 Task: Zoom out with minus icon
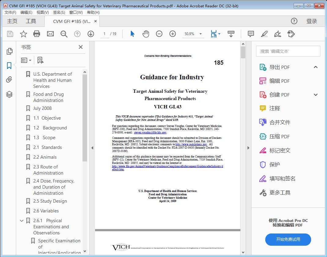(159, 34)
